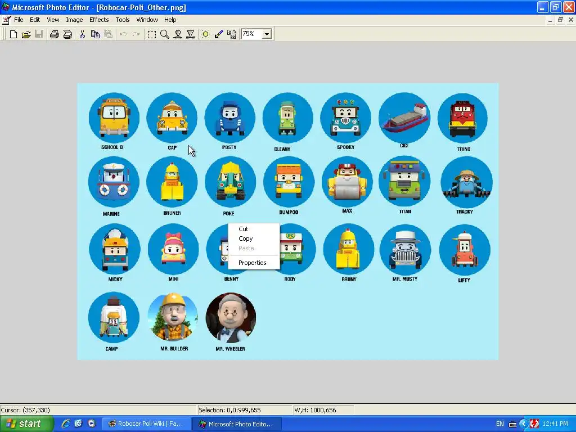Click the W,H: 1000,656 status text
576x432 pixels.
coord(315,410)
